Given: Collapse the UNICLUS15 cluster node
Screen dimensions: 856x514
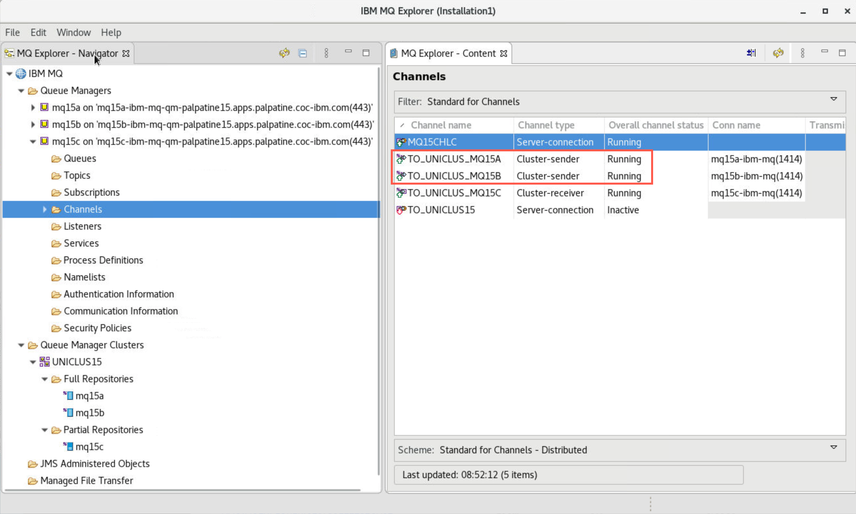Looking at the screenshot, I should click(33, 362).
